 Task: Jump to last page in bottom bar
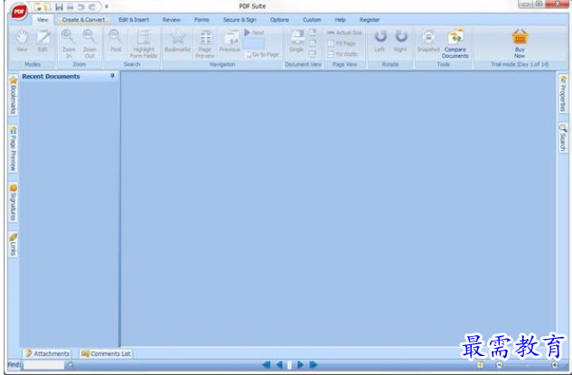click(x=314, y=365)
